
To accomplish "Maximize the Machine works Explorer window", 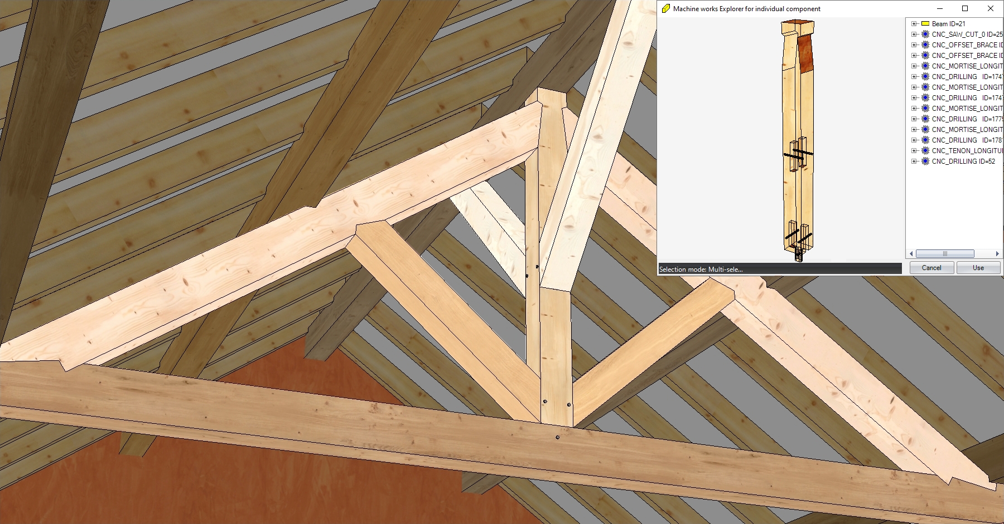I will tap(965, 8).
